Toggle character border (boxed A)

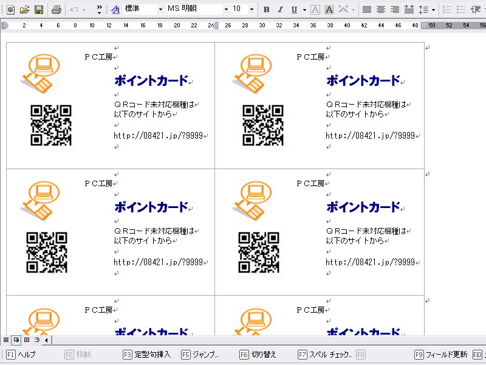[315, 10]
